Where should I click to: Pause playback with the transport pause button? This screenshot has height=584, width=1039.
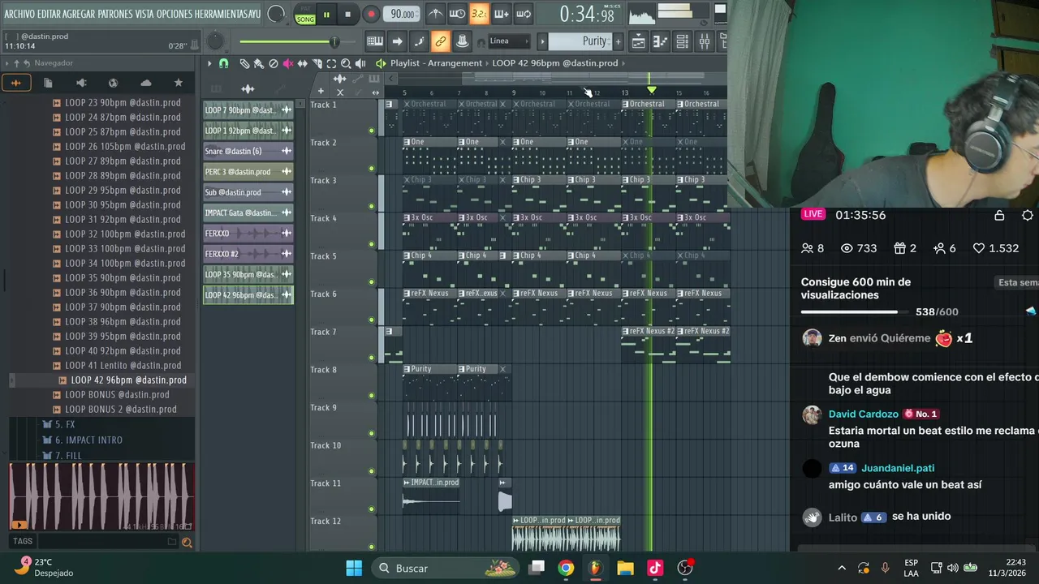pyautogui.click(x=326, y=14)
